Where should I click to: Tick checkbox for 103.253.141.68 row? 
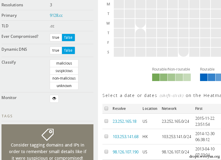click(106, 136)
